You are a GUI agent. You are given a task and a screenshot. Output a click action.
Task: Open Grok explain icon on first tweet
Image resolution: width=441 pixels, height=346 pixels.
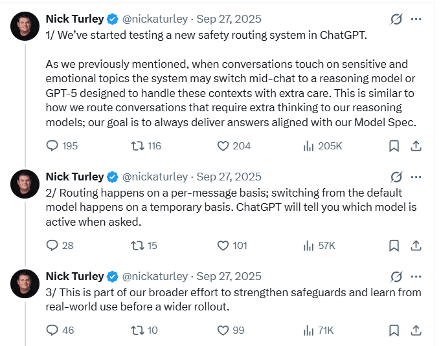[396, 19]
